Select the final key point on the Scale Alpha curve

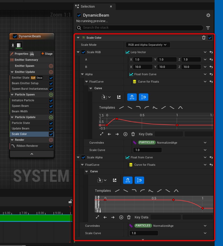[202, 208]
